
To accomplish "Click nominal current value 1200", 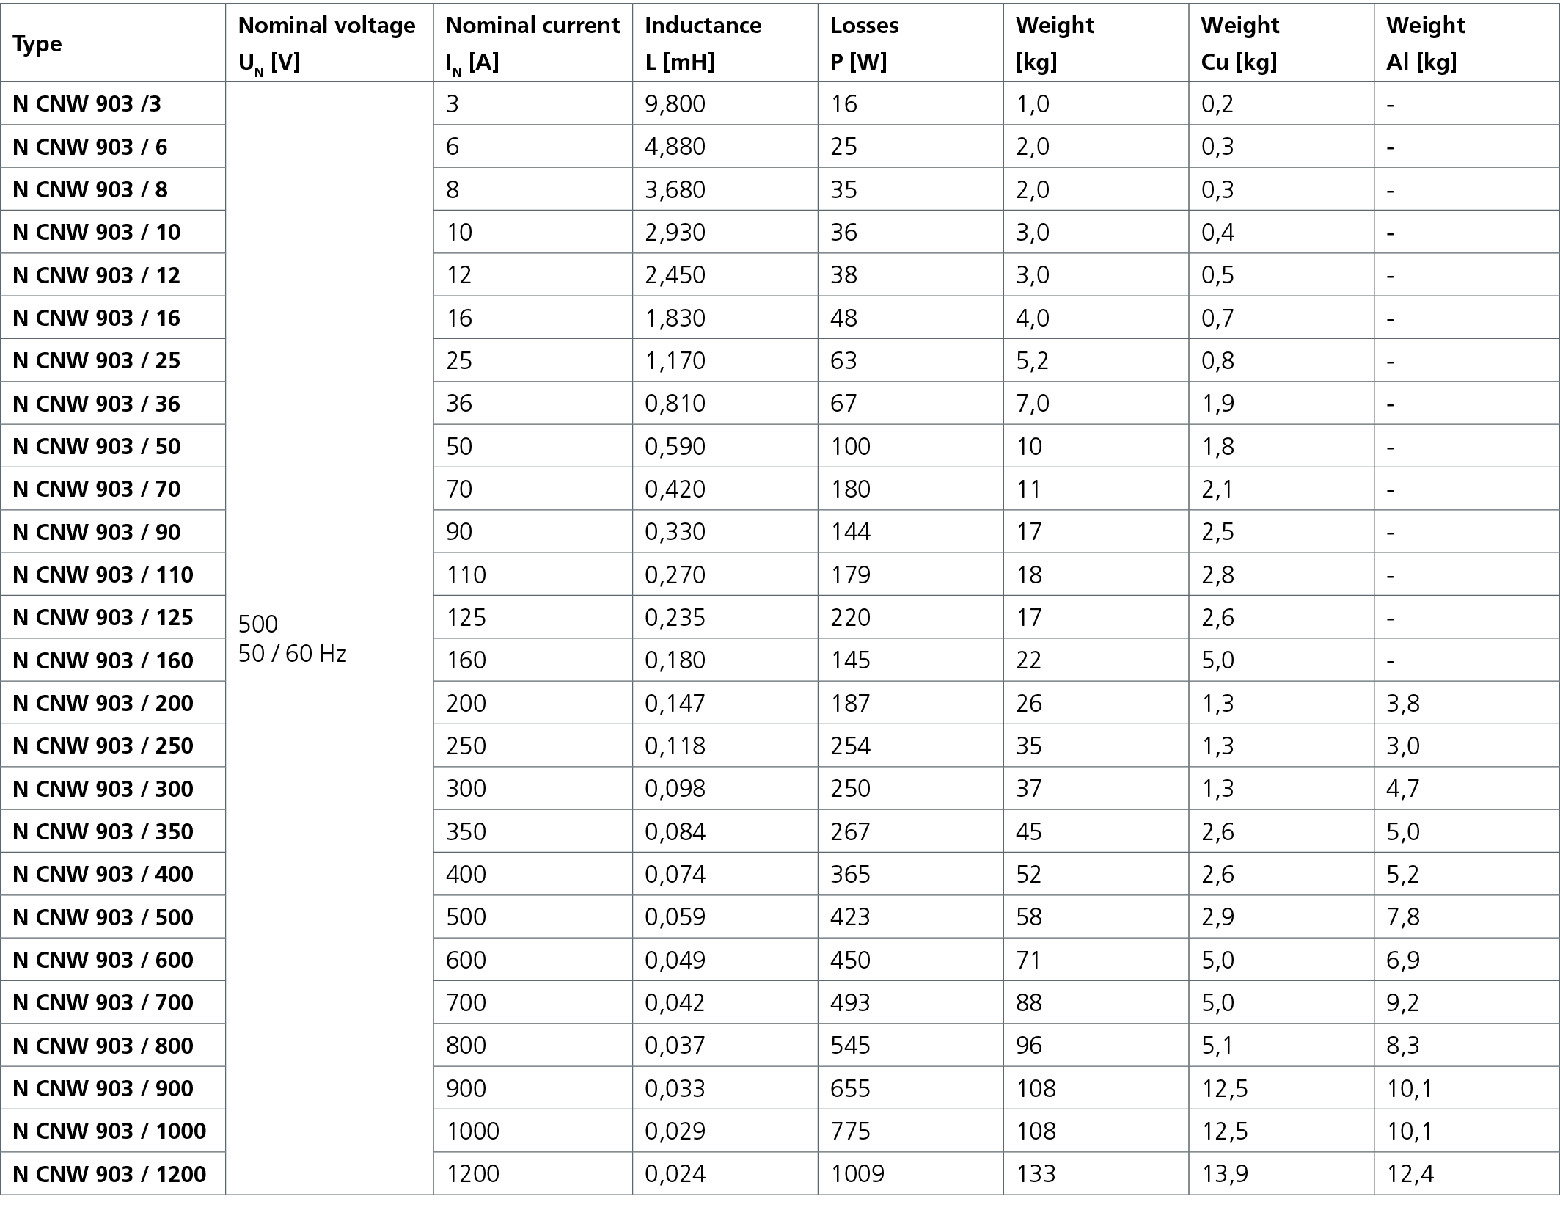I will [473, 1174].
